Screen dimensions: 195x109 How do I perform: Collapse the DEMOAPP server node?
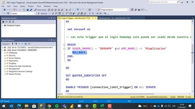(x=3, y=50)
